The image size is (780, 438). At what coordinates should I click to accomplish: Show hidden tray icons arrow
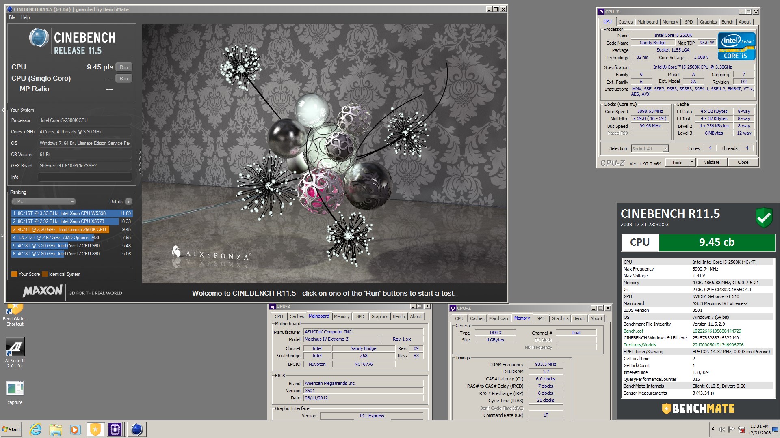click(713, 429)
